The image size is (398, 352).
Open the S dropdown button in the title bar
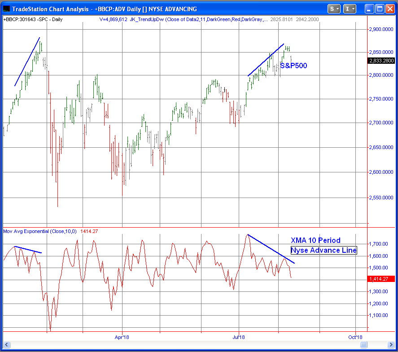click(334, 9)
